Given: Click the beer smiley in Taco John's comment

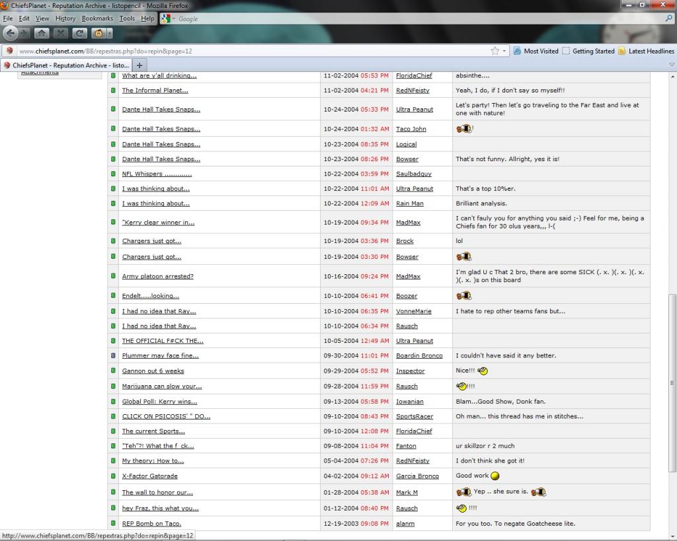Looking at the screenshot, I should (x=464, y=129).
